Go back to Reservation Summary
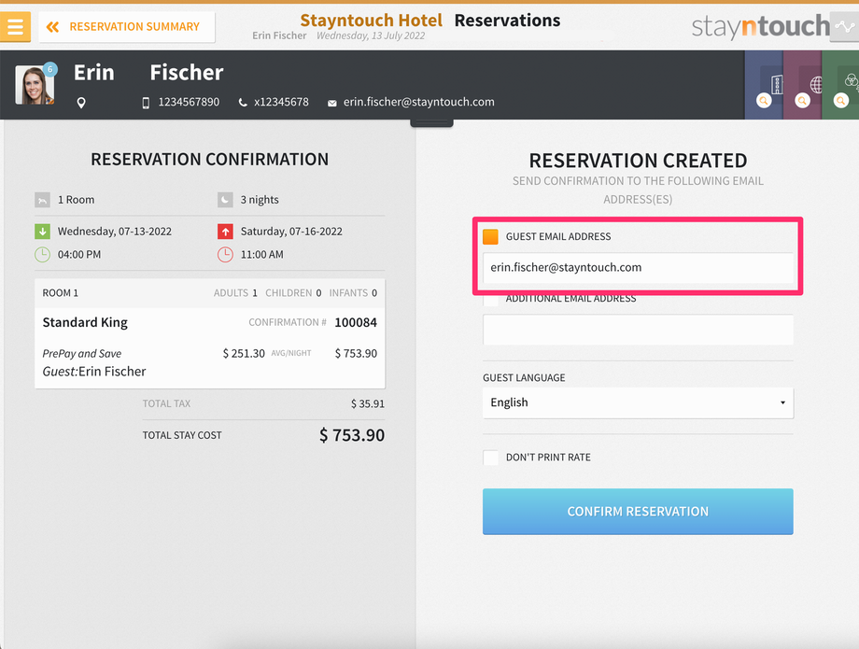 [x=127, y=27]
